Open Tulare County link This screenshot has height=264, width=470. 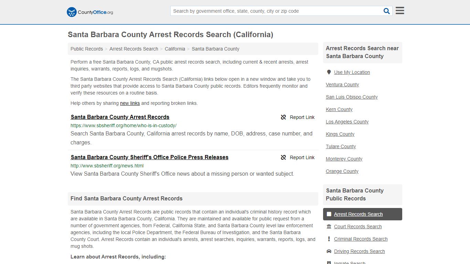(x=341, y=146)
